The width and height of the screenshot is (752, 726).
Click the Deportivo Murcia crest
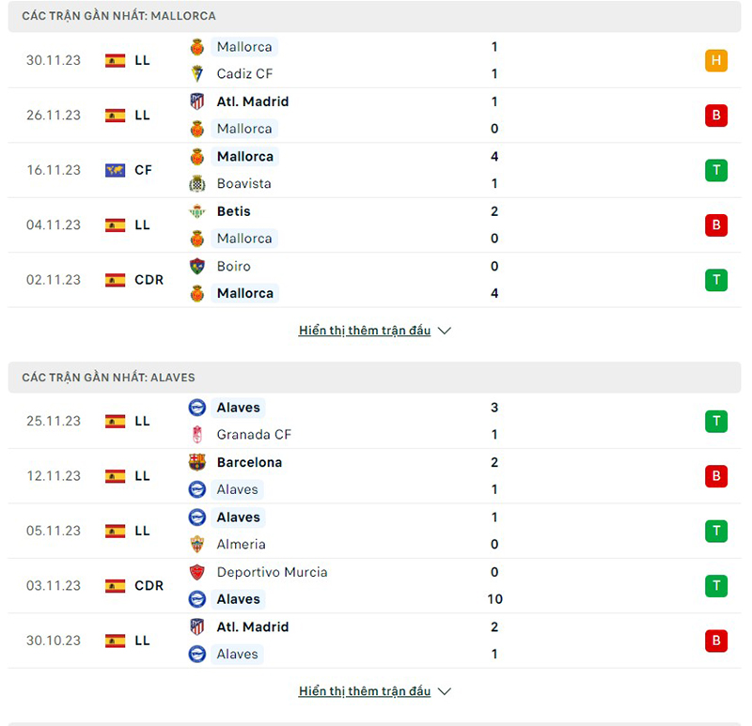click(x=196, y=572)
